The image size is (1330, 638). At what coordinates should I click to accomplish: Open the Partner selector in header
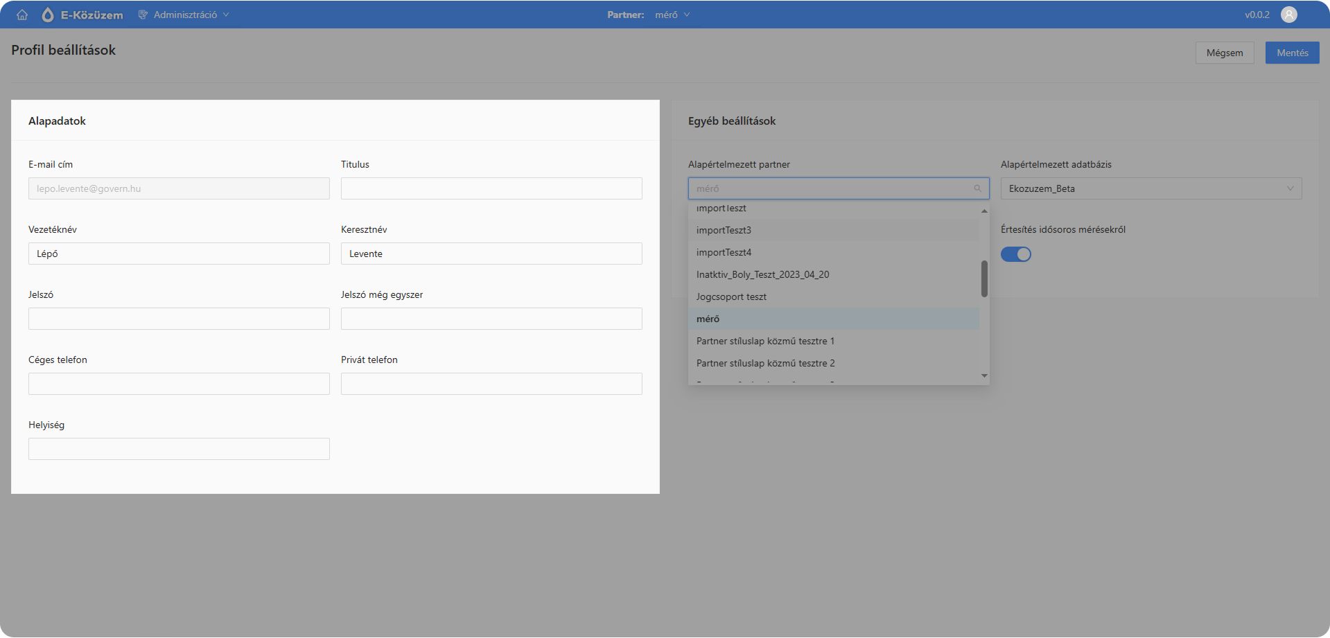(671, 15)
